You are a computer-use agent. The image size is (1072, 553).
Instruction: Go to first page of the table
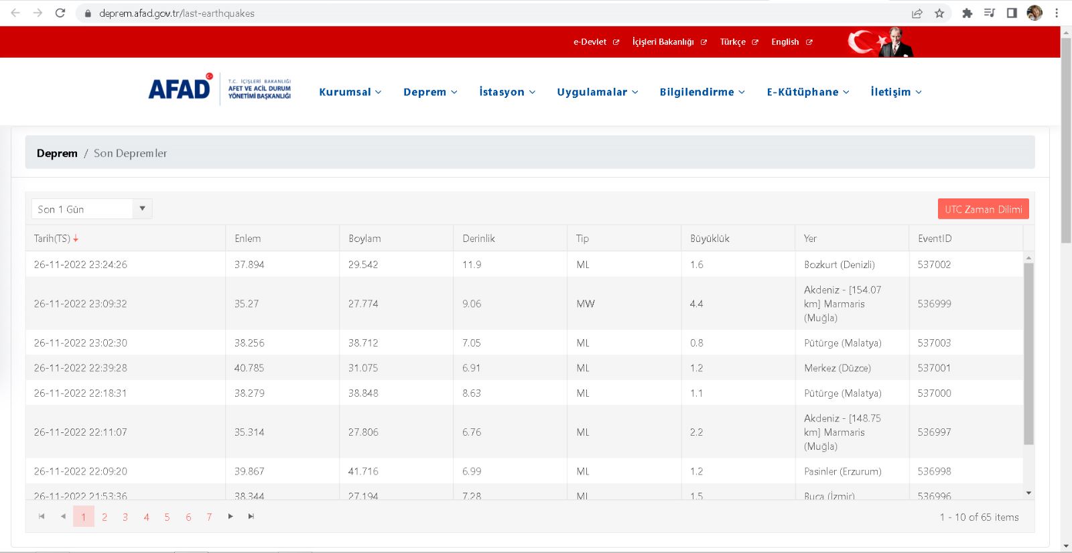[42, 516]
